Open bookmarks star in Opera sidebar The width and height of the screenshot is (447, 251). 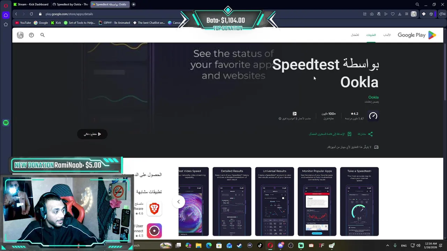click(x=6, y=24)
